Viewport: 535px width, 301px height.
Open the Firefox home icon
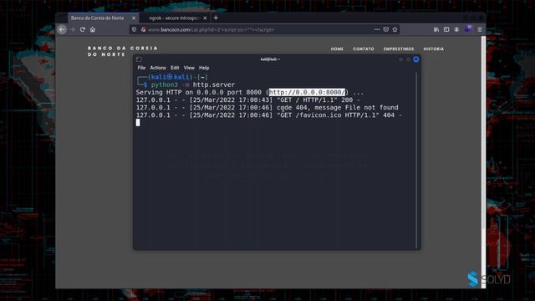[x=93, y=30]
